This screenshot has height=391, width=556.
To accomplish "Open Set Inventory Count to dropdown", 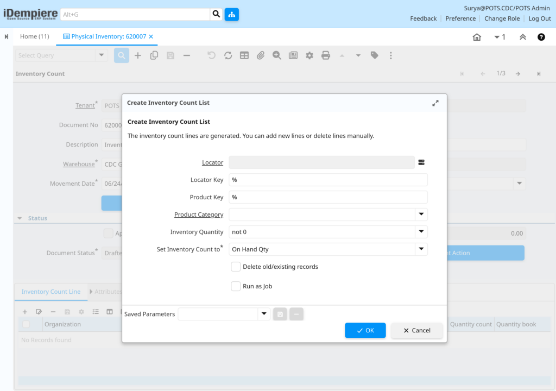I will (x=421, y=249).
